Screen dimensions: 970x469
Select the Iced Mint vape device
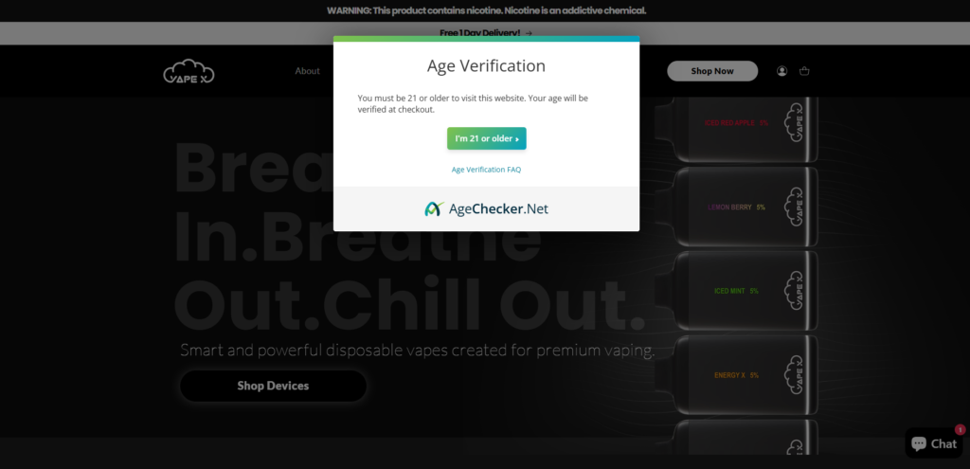pyautogui.click(x=736, y=291)
